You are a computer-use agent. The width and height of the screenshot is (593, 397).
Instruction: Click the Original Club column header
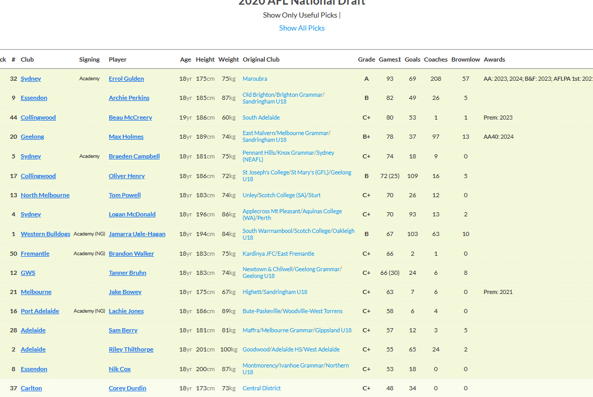[261, 60]
